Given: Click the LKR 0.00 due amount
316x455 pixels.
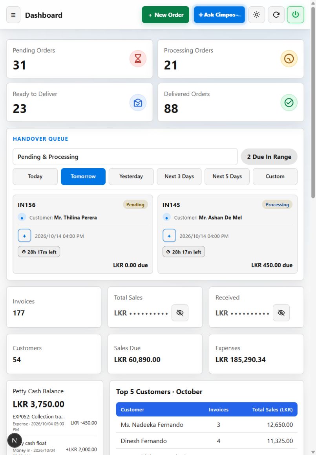Looking at the screenshot, I should point(130,265).
